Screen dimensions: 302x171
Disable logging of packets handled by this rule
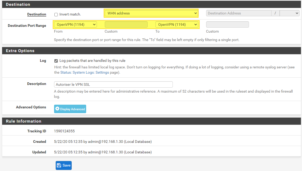coord(56,61)
